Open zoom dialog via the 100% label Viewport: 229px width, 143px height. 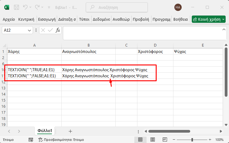pyautogui.click(x=219, y=140)
